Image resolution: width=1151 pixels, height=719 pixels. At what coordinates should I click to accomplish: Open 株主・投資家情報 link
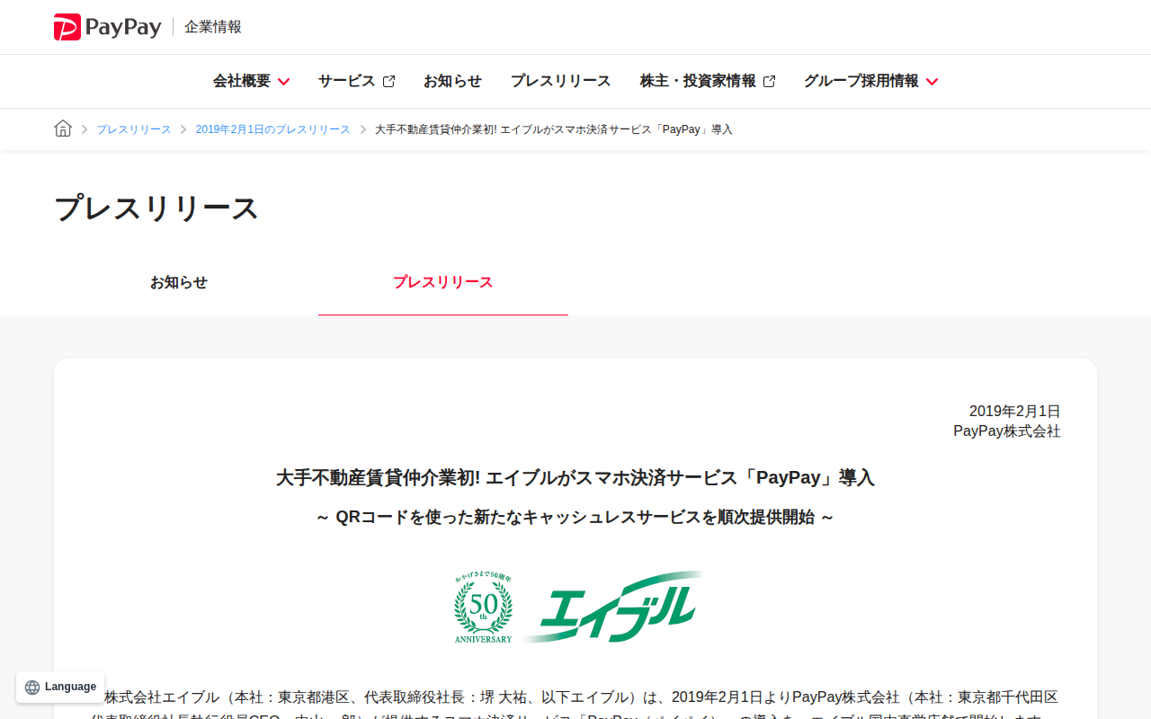click(x=708, y=81)
